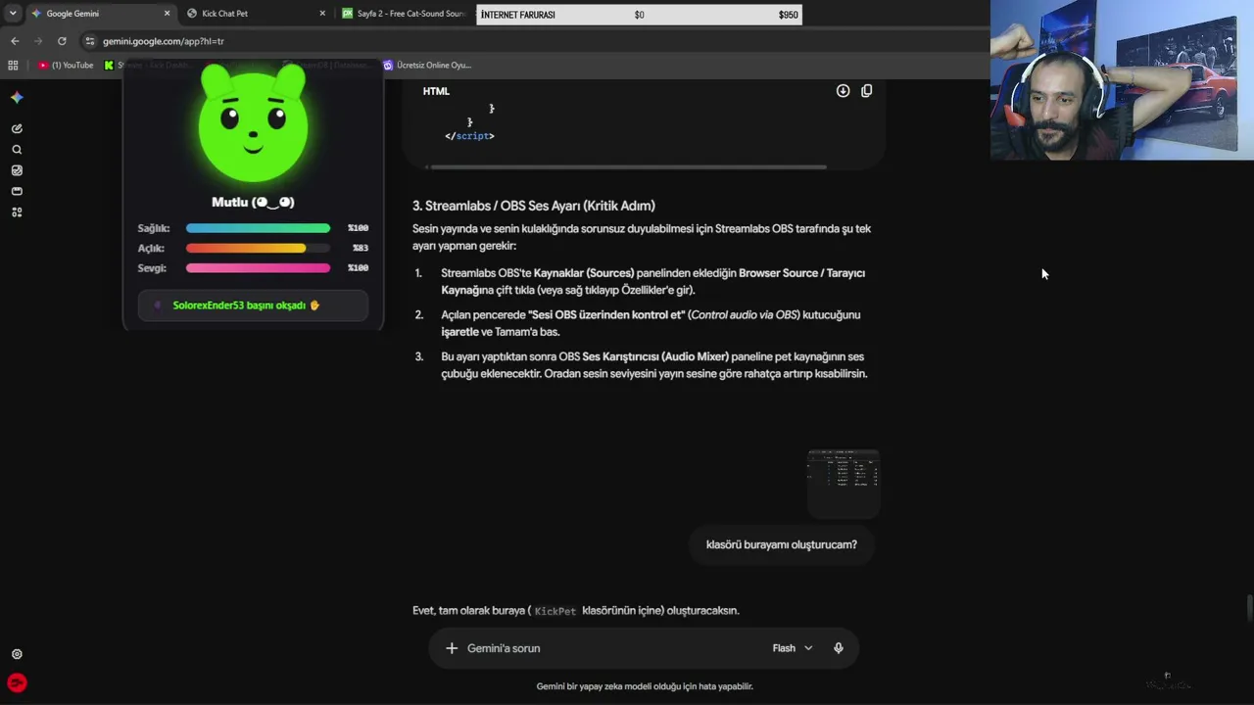Click the 'OBS Ses Karıştırıcısı (Audio Mixer)' text

[644, 356]
